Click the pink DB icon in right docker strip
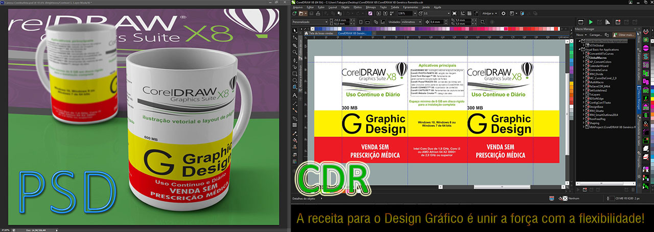Image resolution: width=654 pixels, height=232 pixels. click(645, 81)
